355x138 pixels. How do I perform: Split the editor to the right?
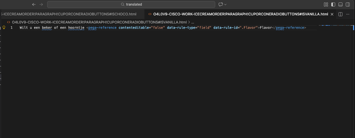coord(340,14)
